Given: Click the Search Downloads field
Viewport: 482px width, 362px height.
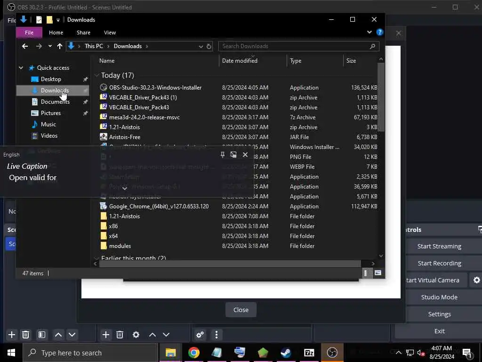Looking at the screenshot, I should (x=298, y=46).
